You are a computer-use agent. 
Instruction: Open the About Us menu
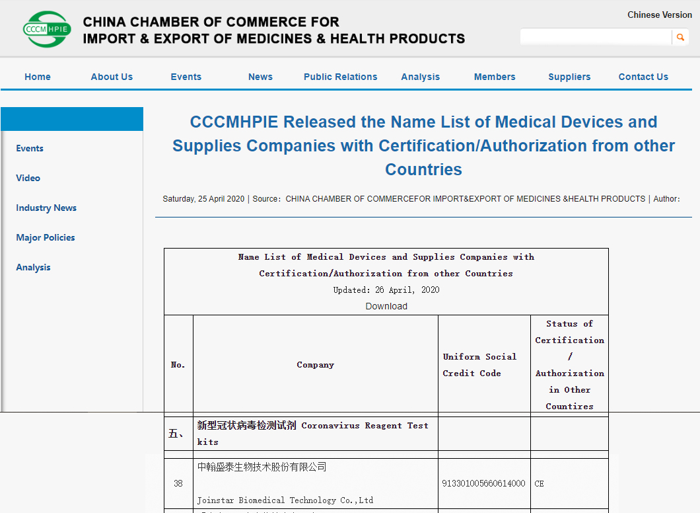coord(112,77)
